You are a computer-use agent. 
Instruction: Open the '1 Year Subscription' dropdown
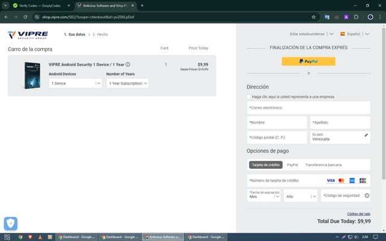coord(127,83)
